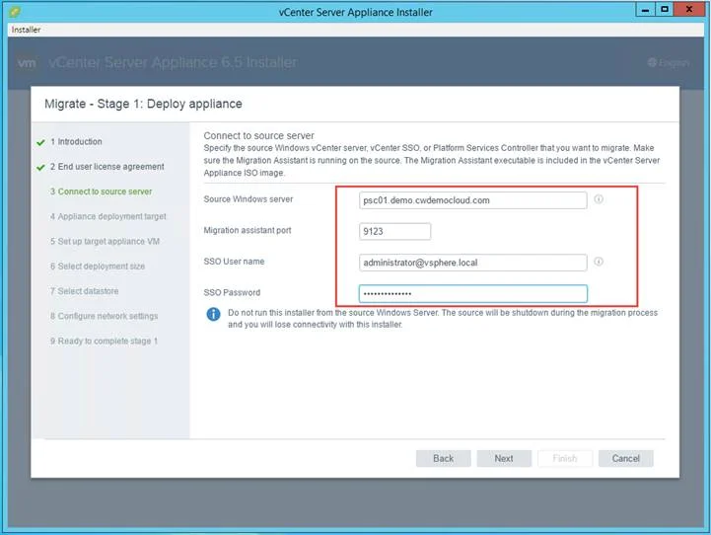Image resolution: width=711 pixels, height=535 pixels.
Task: Select step 4 Appliance deployment target
Action: tap(108, 216)
